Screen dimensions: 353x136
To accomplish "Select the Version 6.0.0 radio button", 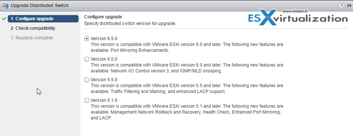I will [x=86, y=59].
